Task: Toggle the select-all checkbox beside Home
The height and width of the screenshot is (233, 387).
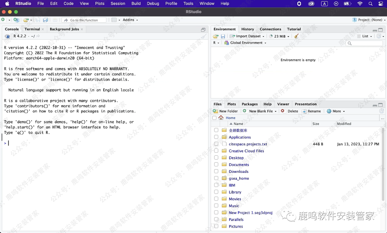Action: point(214,118)
